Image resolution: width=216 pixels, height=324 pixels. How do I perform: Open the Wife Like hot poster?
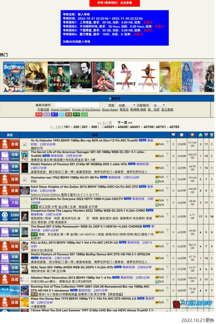(x=59, y=77)
